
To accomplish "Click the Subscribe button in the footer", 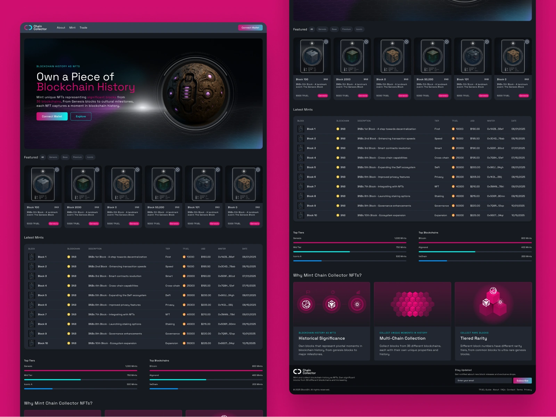I will pyautogui.click(x=522, y=381).
